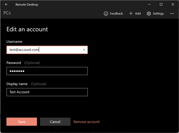The width and height of the screenshot is (179, 133).
Task: Click the "Edit an account" heading
Action: click(x=27, y=29)
